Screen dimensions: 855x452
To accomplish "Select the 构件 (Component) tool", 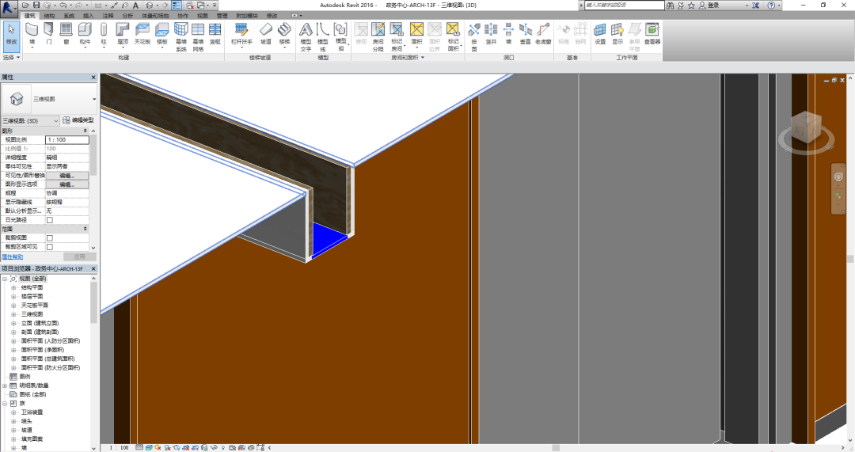I will (x=85, y=35).
